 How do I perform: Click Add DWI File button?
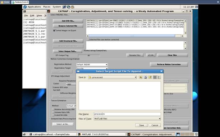tap(68, 21)
